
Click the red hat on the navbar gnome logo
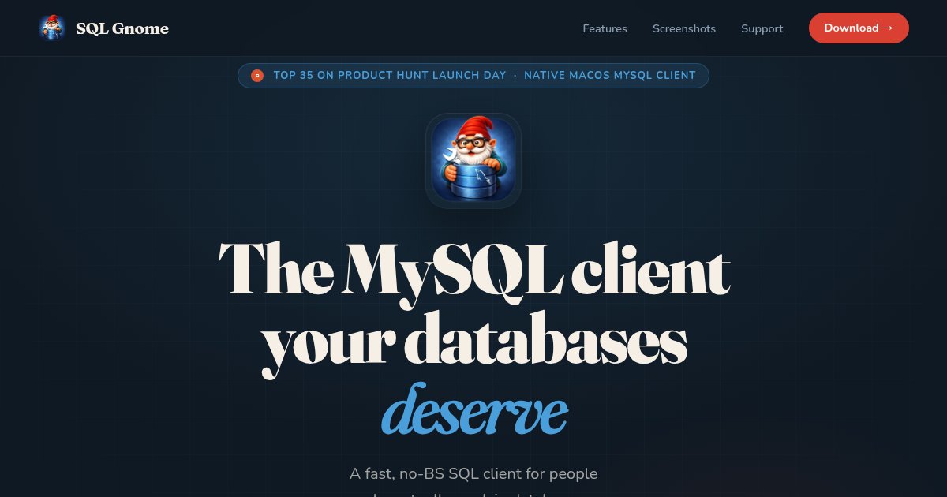pyautogui.click(x=53, y=19)
